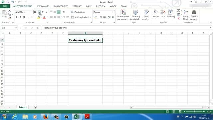The image size is (213, 120).
Task: Align cell text to middle
Action: click(x=55, y=12)
